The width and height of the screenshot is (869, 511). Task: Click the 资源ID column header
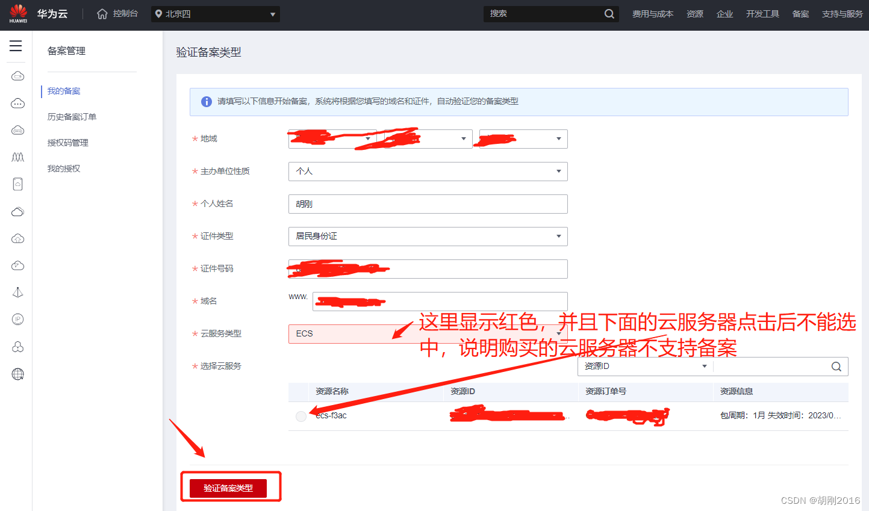pyautogui.click(x=463, y=391)
